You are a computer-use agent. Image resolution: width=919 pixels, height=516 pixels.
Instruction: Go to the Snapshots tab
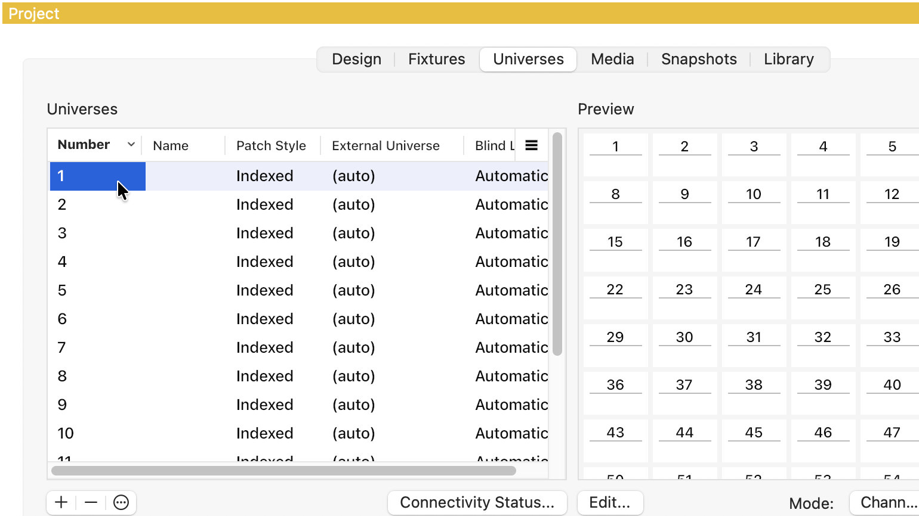(699, 59)
